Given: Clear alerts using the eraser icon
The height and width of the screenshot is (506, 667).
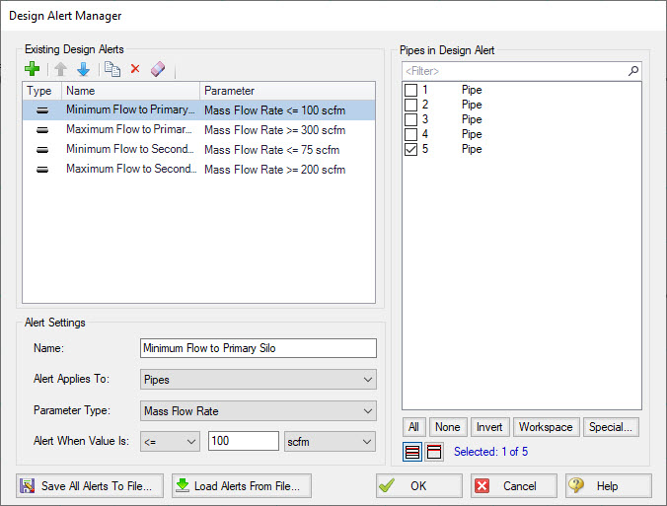Looking at the screenshot, I should tap(158, 69).
